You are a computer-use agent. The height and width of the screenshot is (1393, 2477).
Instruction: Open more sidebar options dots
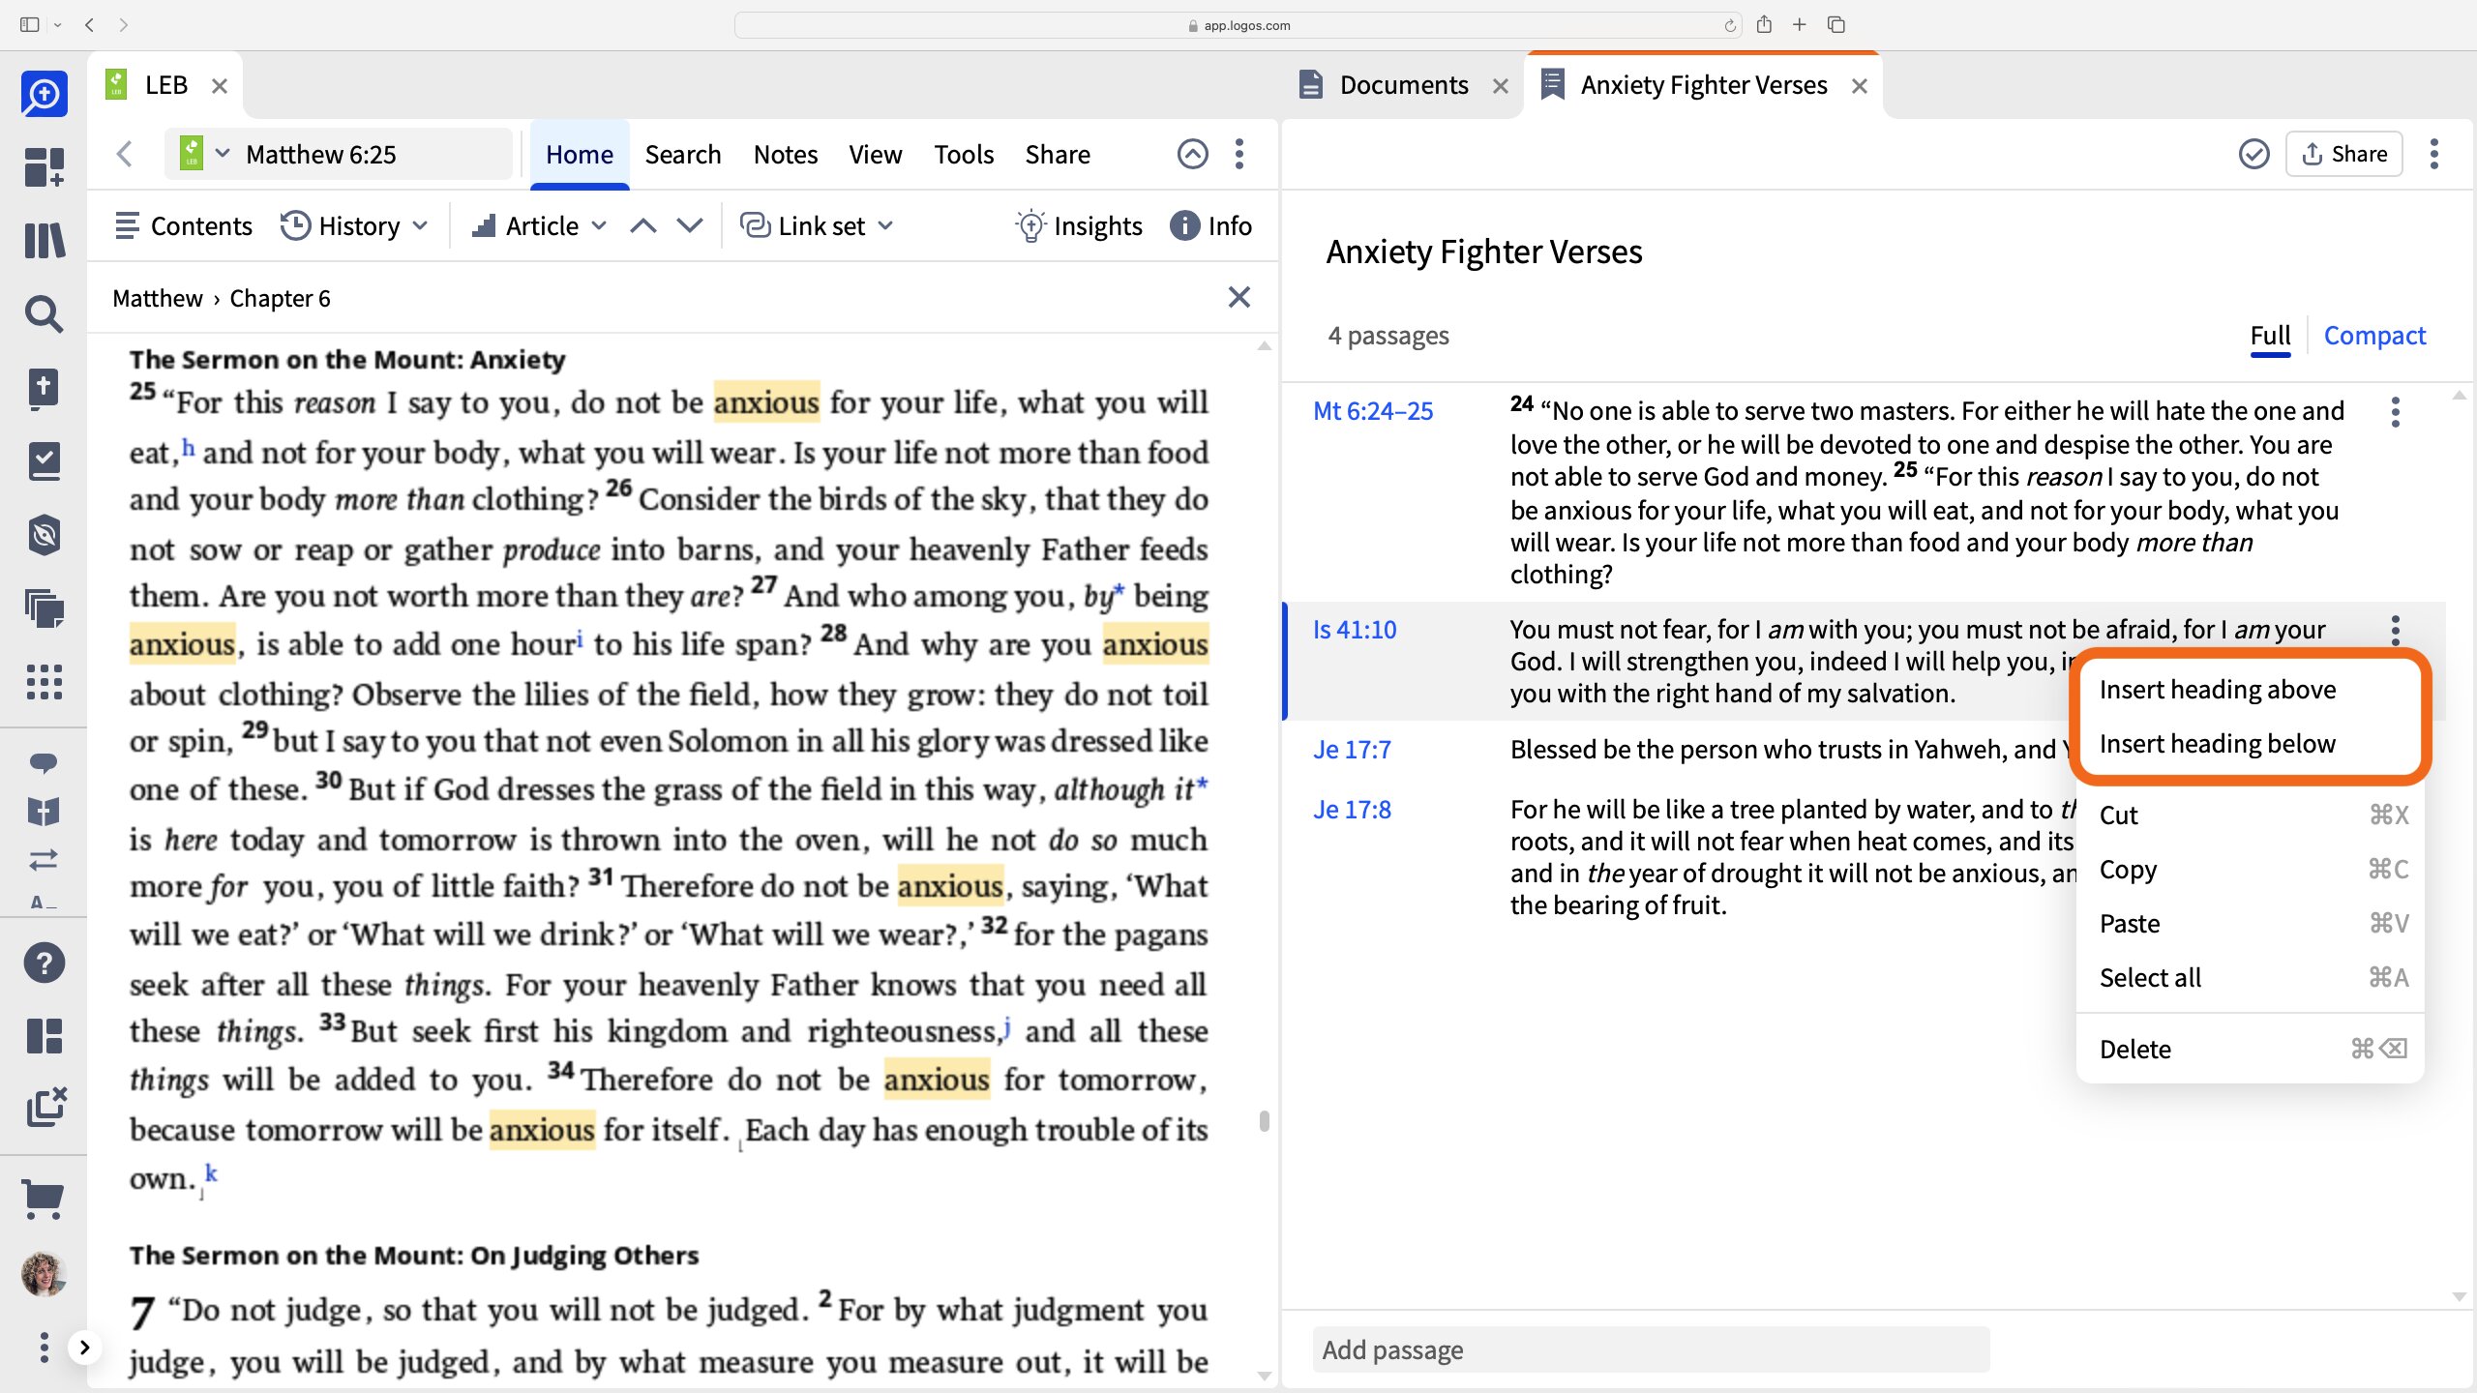point(44,1347)
